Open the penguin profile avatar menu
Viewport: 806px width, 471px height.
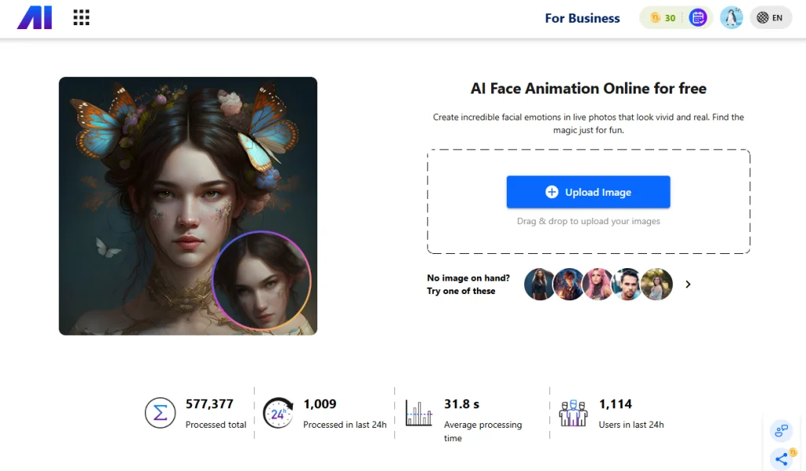(x=731, y=17)
